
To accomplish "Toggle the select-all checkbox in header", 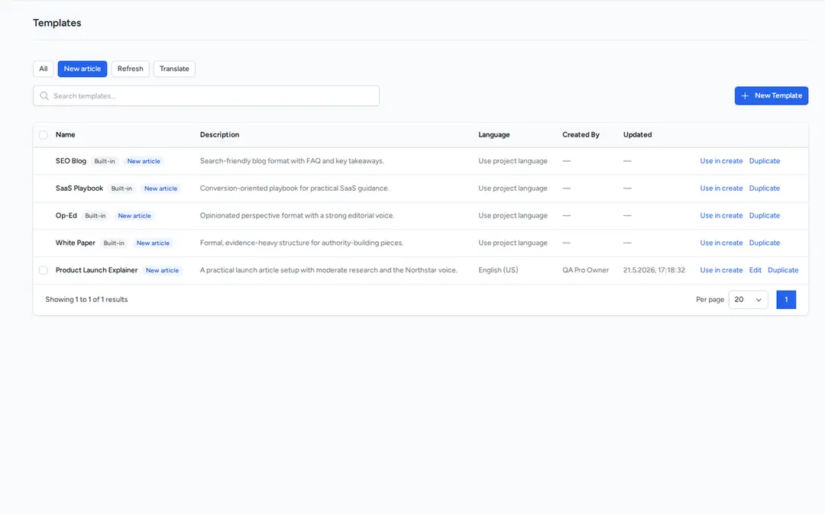I will (43, 135).
